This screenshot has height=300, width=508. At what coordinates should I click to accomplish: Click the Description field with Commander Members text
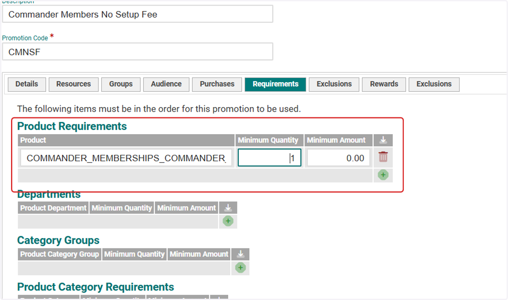(x=138, y=14)
